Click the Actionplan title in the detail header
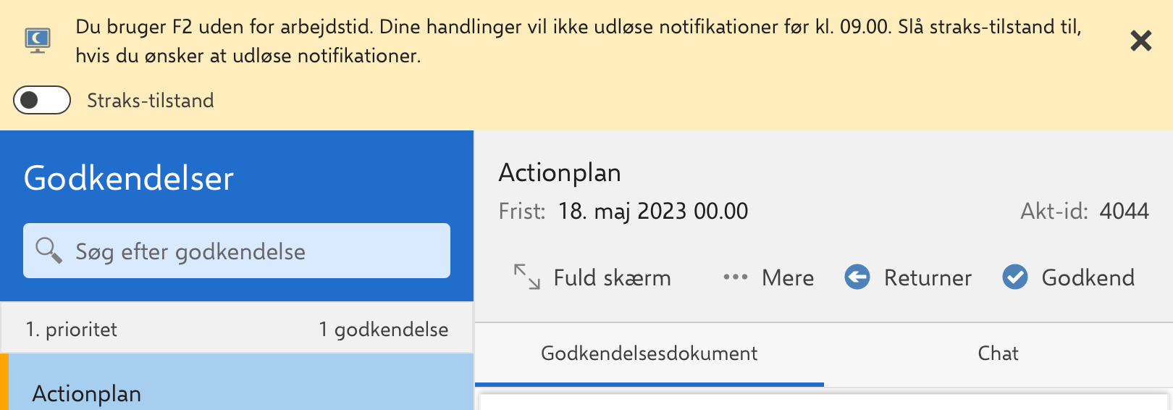Screen dimensions: 1173x410 (560, 172)
